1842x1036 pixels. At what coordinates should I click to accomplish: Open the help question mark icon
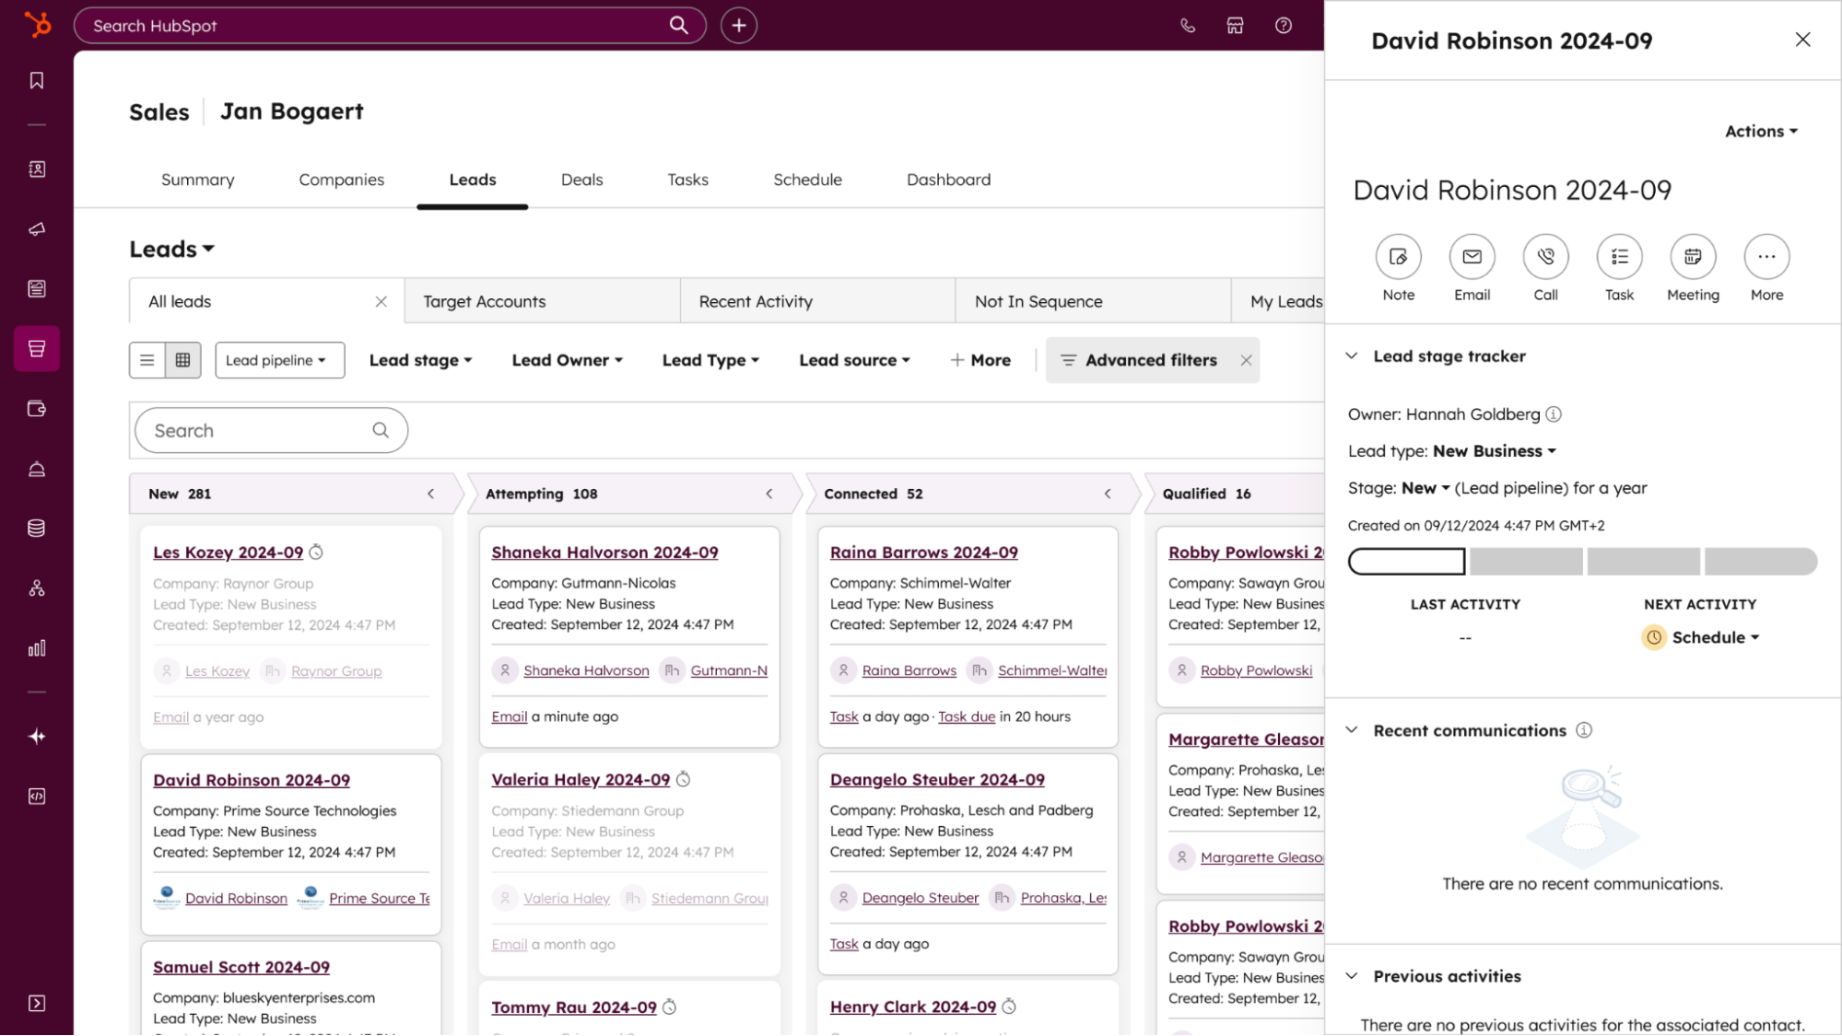(1284, 26)
